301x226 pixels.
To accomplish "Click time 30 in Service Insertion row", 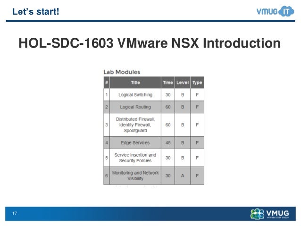I will pyautogui.click(x=168, y=158).
